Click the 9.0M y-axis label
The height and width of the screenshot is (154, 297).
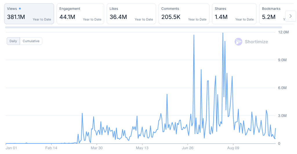[282, 60]
